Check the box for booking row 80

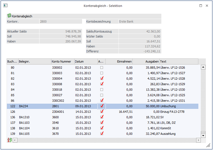click(102, 67)
